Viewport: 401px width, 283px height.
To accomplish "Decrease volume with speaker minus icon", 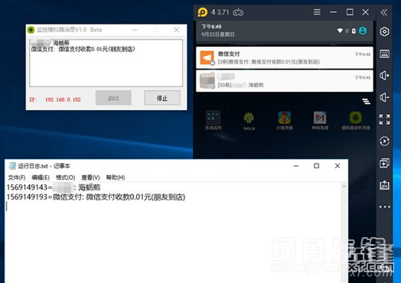I will (384, 97).
